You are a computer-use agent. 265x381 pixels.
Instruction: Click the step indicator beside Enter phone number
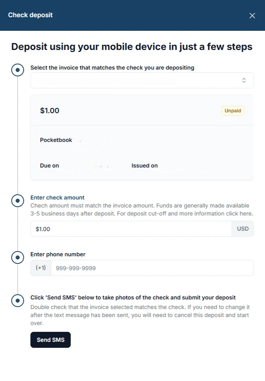(x=18, y=257)
